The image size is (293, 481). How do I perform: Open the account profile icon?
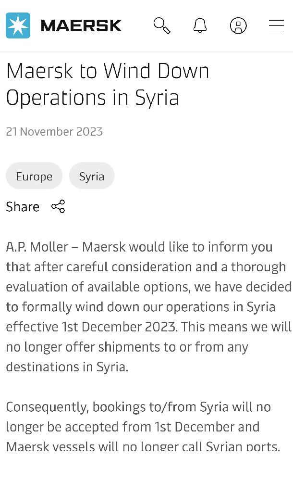pyautogui.click(x=238, y=25)
